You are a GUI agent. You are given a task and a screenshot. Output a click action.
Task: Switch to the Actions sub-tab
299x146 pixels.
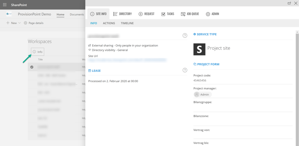[109, 23]
